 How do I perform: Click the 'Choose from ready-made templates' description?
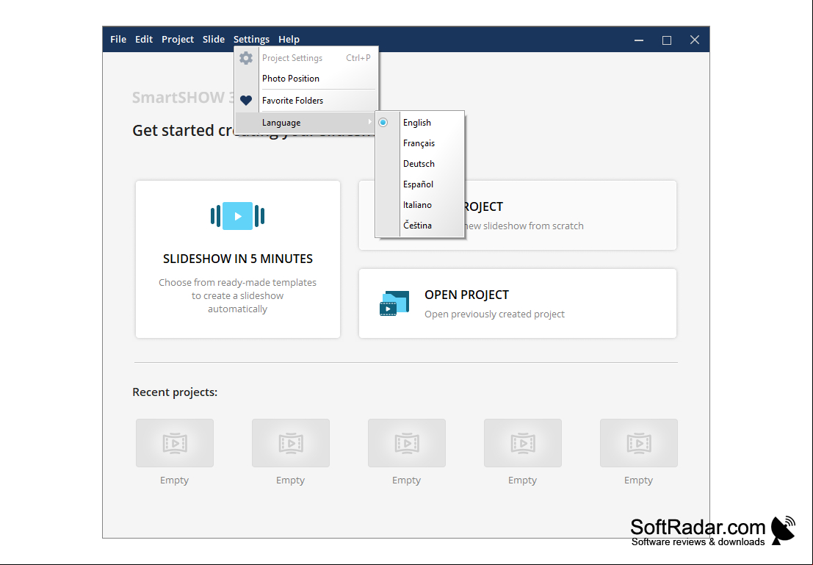click(x=237, y=296)
